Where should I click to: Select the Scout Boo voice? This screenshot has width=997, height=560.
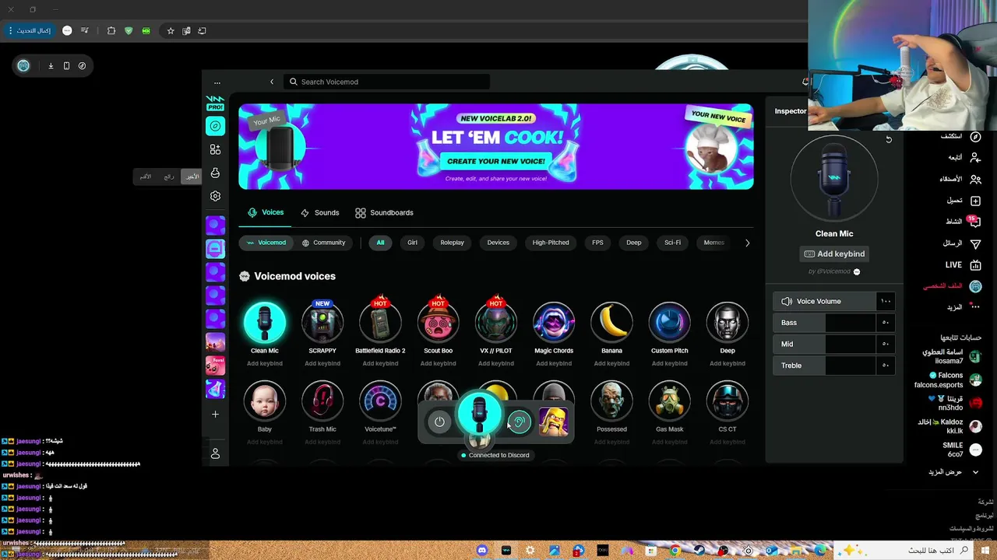[438, 323]
